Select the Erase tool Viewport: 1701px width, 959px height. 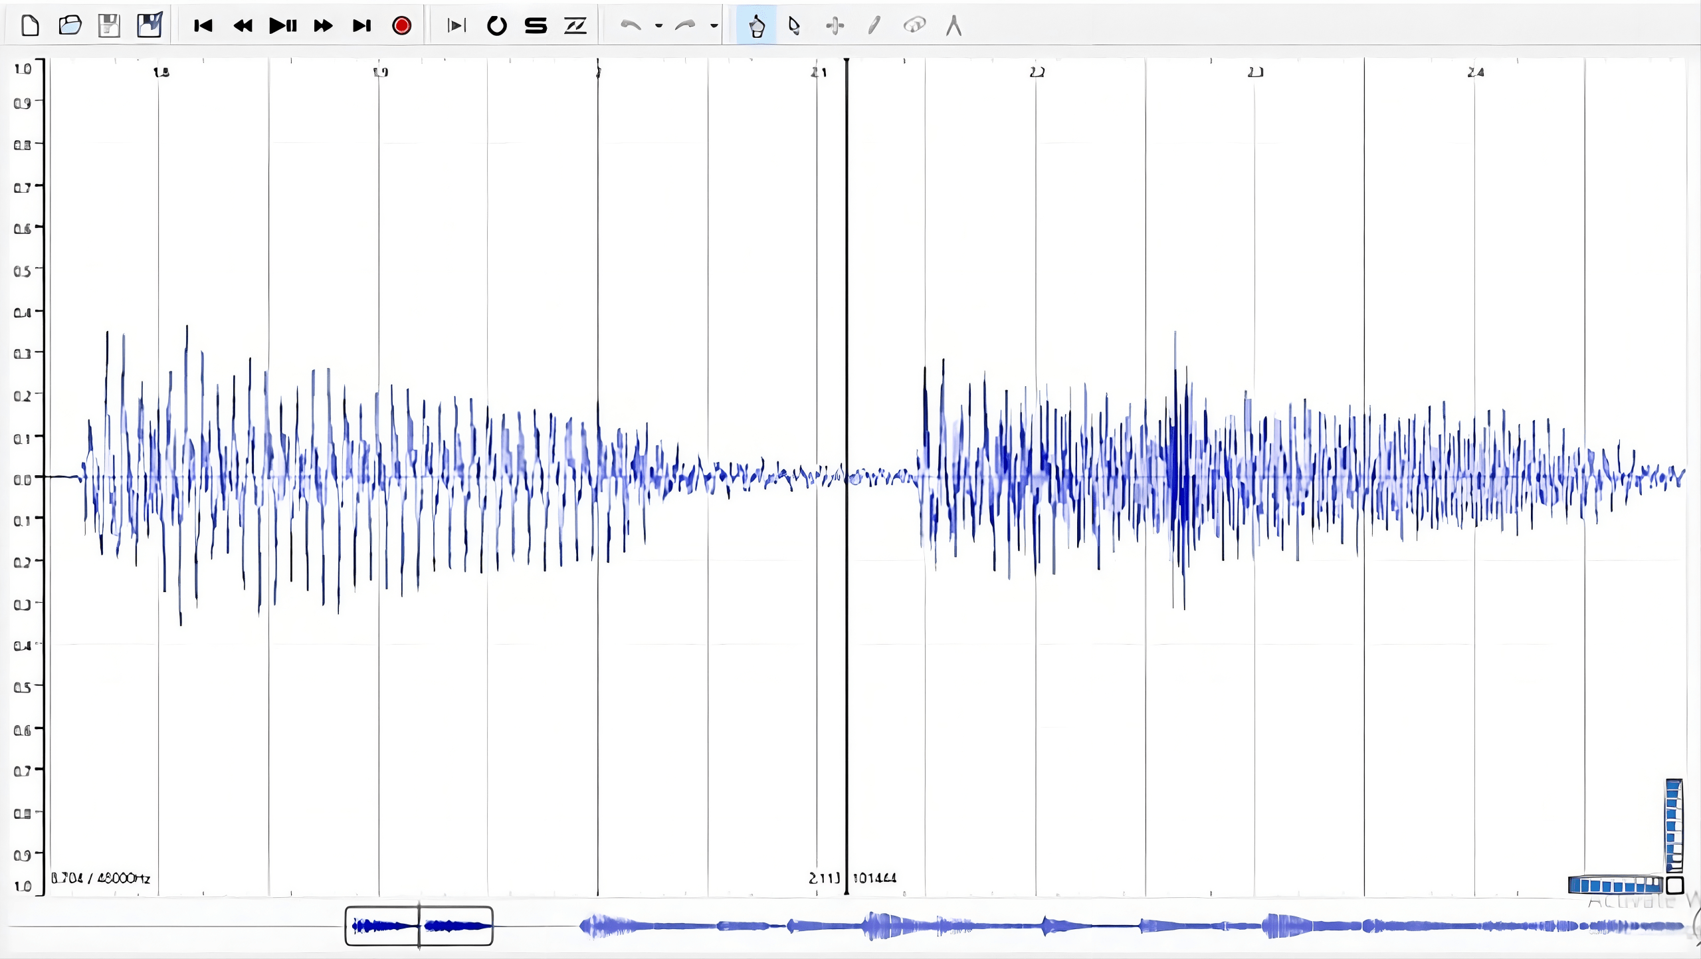915,26
